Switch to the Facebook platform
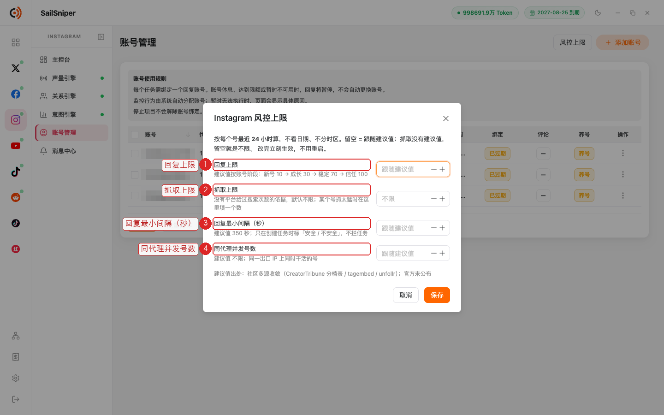This screenshot has height=415, width=664. (16, 94)
